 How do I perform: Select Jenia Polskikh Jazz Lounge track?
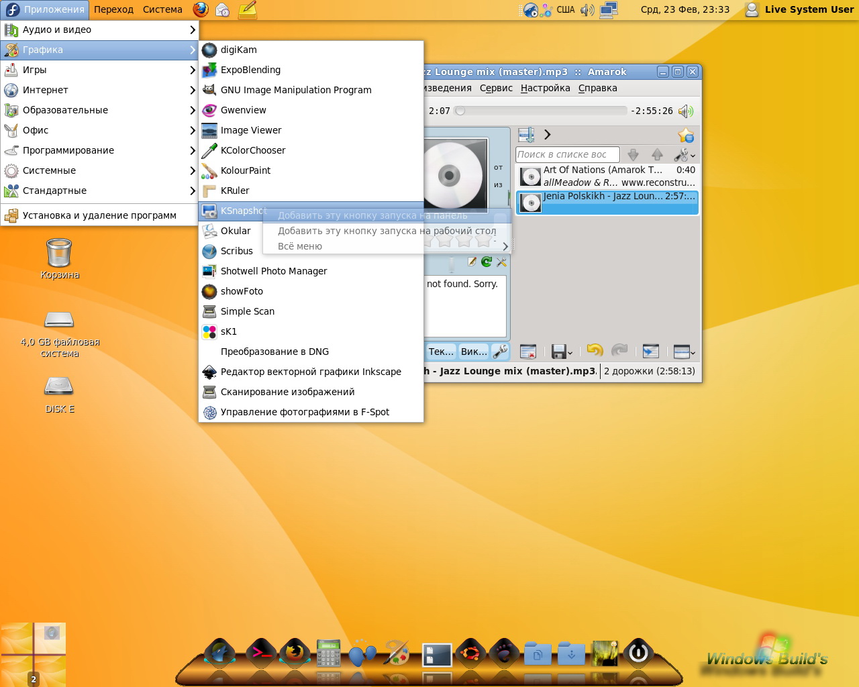[607, 203]
